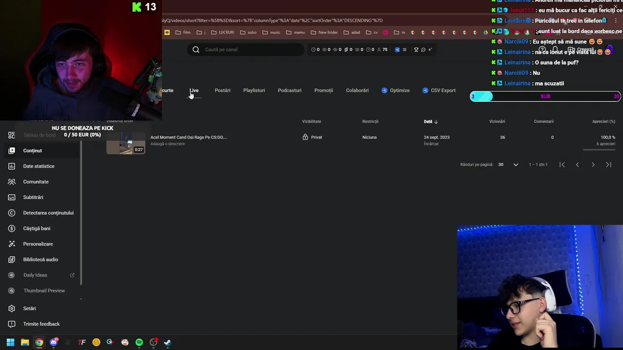Click the Comentarii column header
This screenshot has width=623, height=350.
(544, 122)
